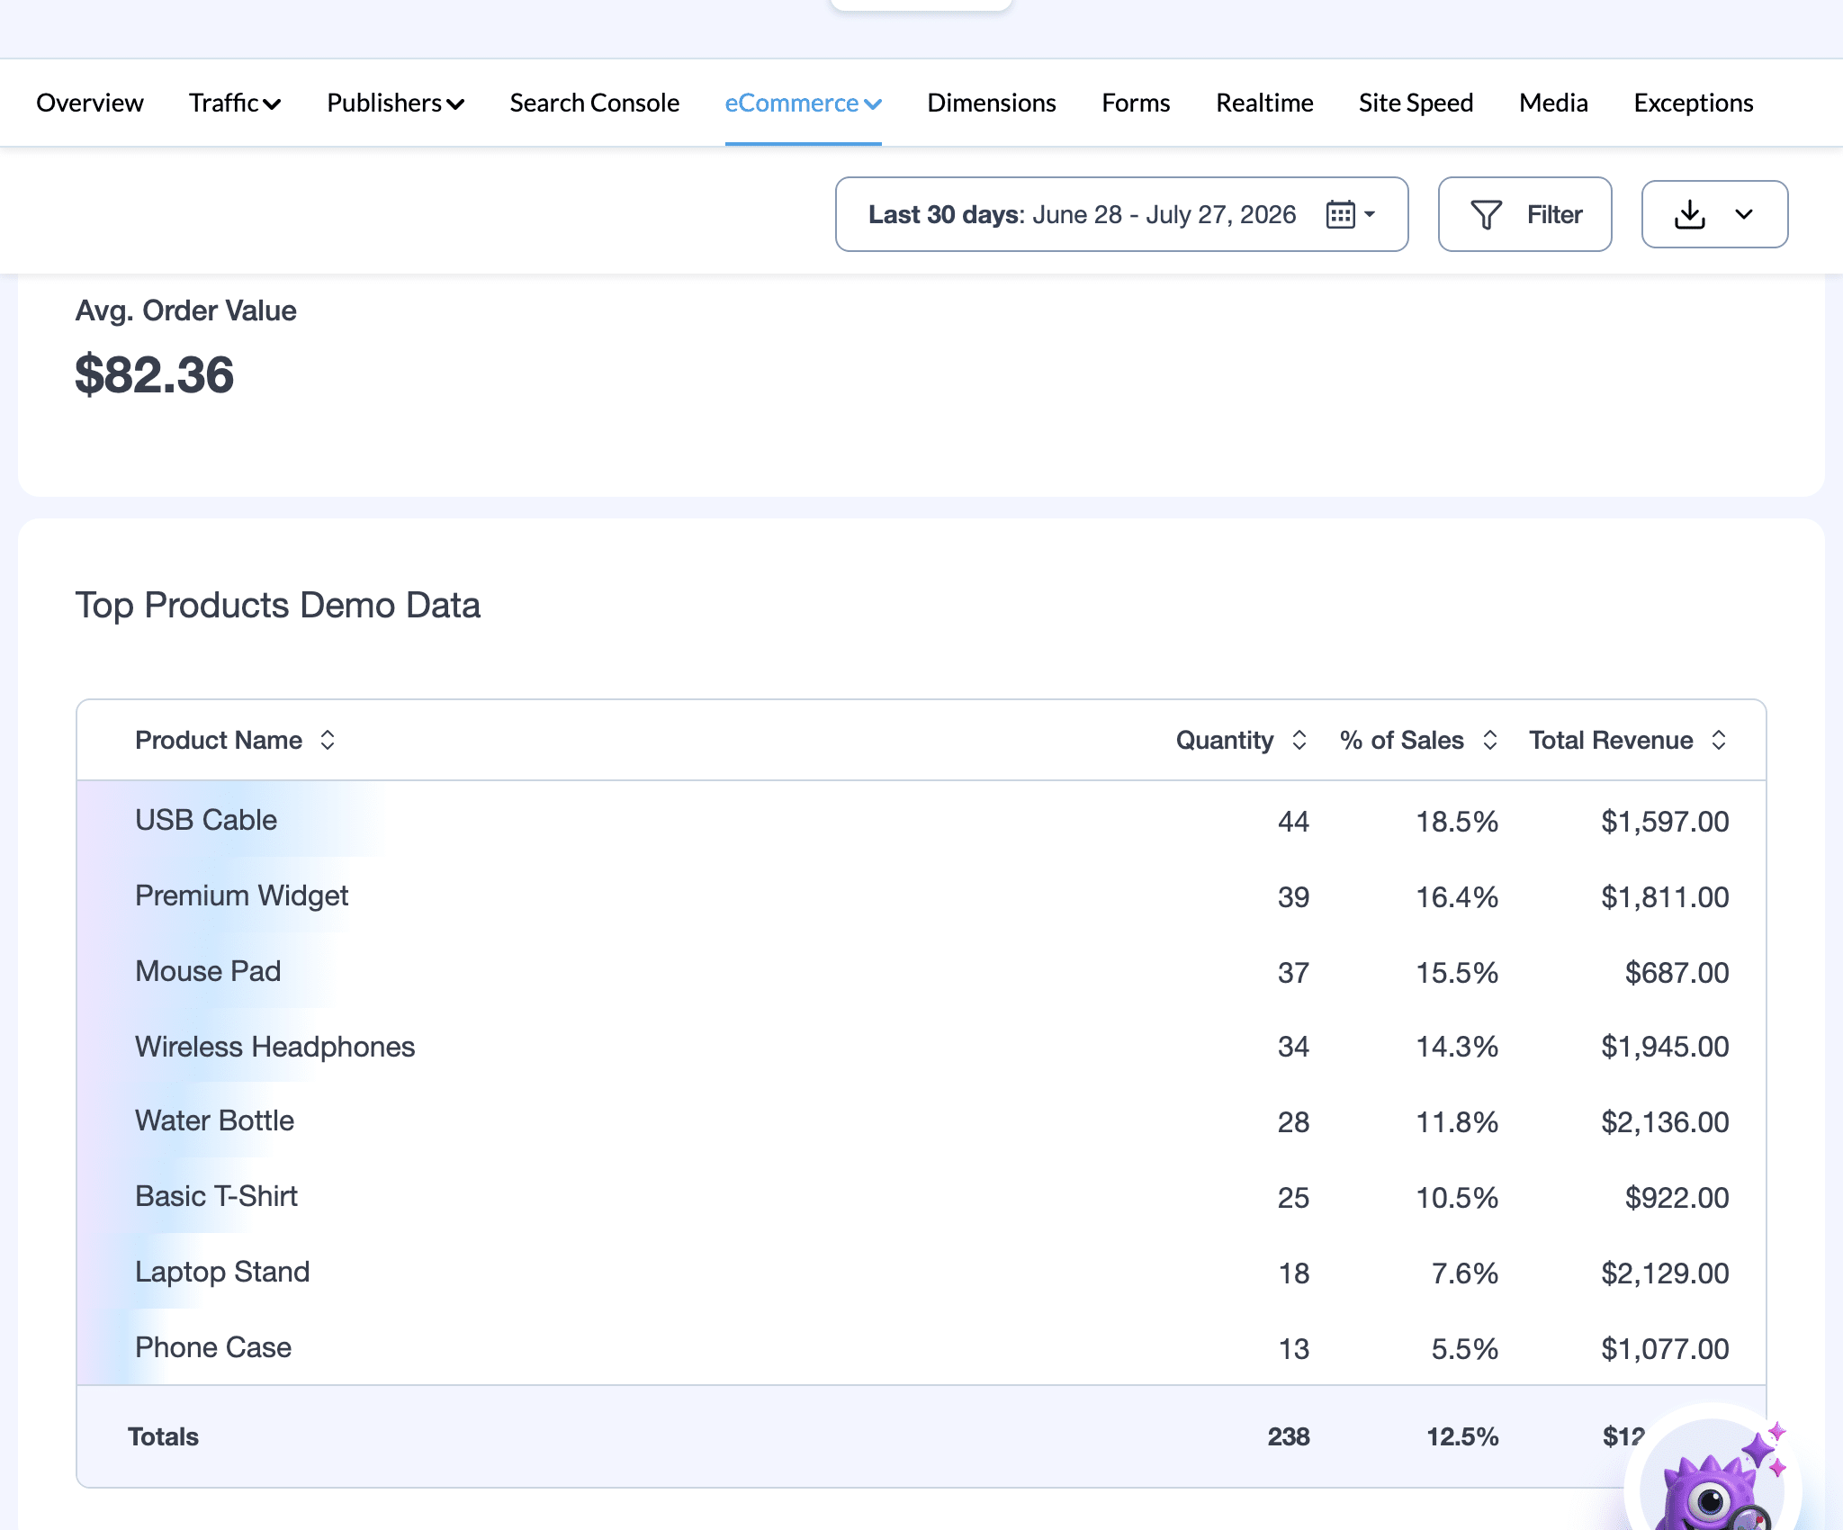This screenshot has height=1530, width=1843.
Task: Click Wireless Headphones revenue $1,945.00
Action: [x=1665, y=1047]
